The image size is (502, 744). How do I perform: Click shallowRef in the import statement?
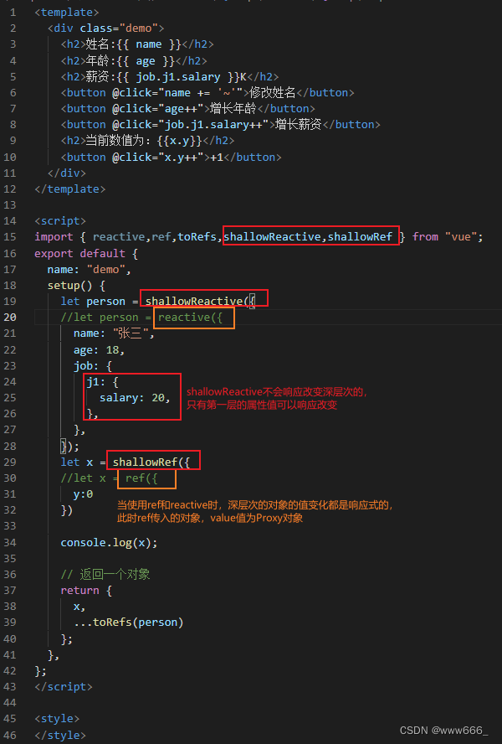(361, 237)
